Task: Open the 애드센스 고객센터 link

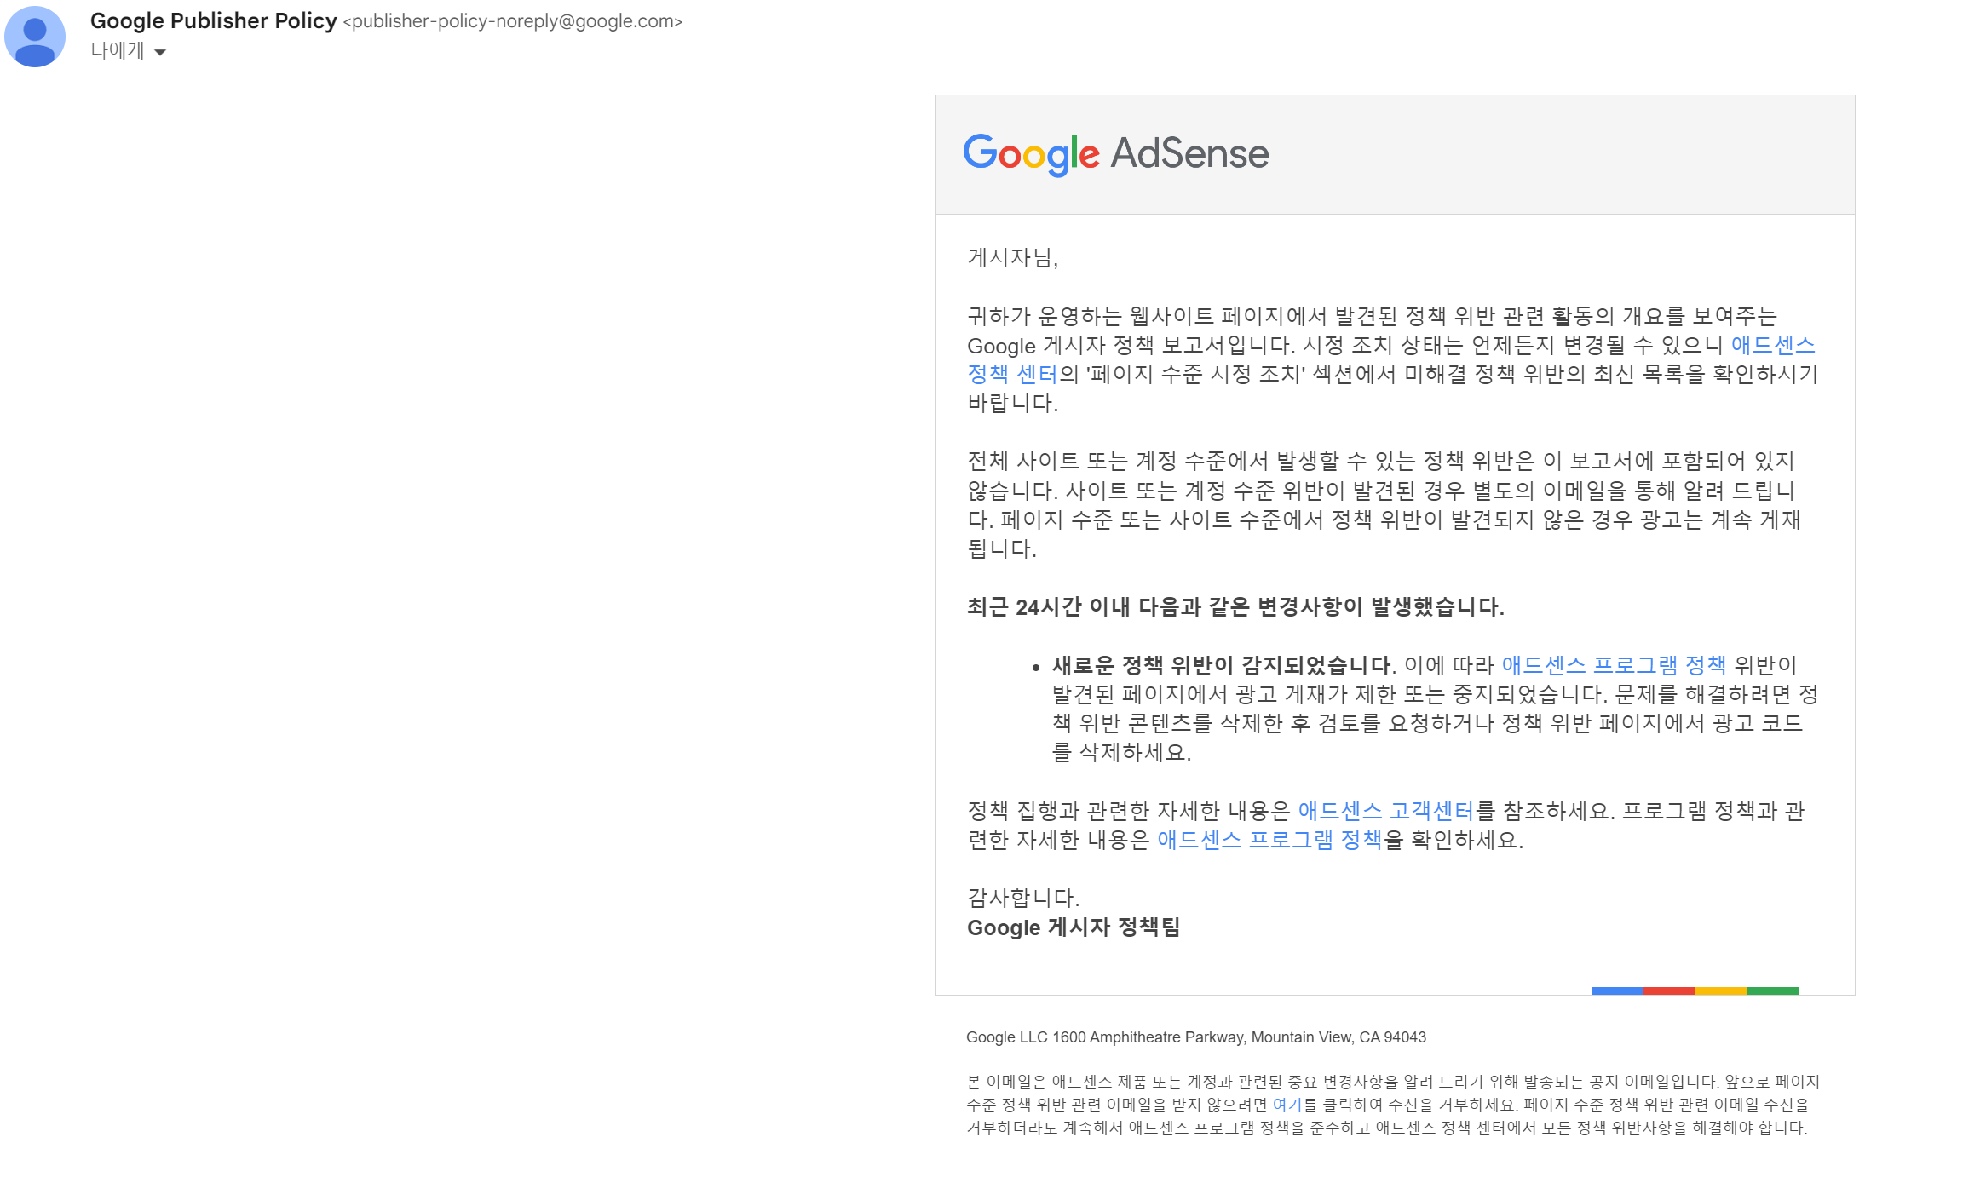Action: coord(1385,811)
